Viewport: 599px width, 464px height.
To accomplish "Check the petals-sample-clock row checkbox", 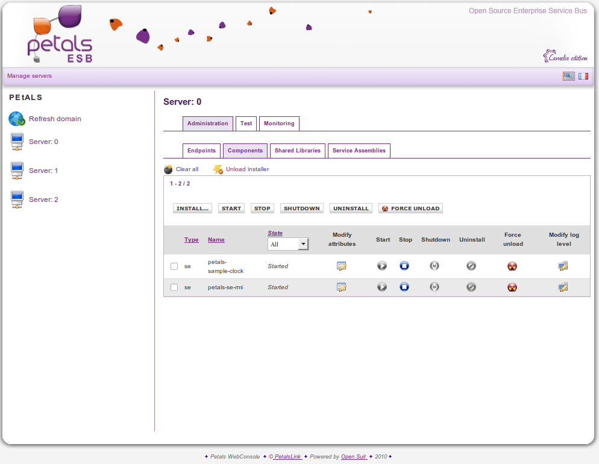I will point(174,266).
